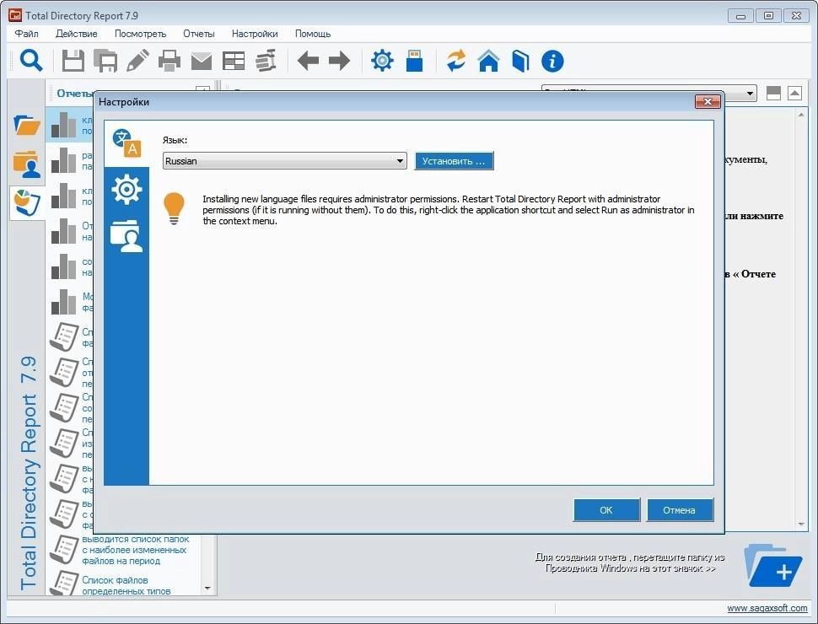
Task: Click the blue info circle icon
Action: pos(552,61)
